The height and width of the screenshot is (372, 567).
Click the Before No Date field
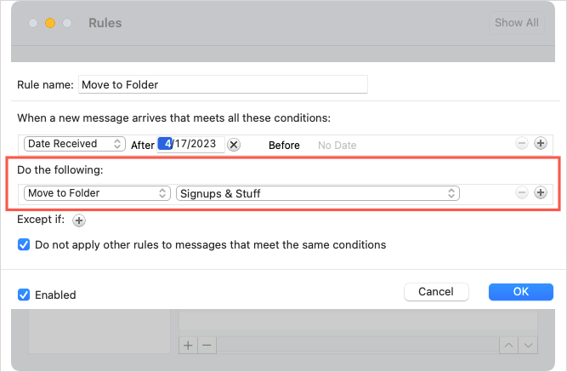[x=337, y=146]
